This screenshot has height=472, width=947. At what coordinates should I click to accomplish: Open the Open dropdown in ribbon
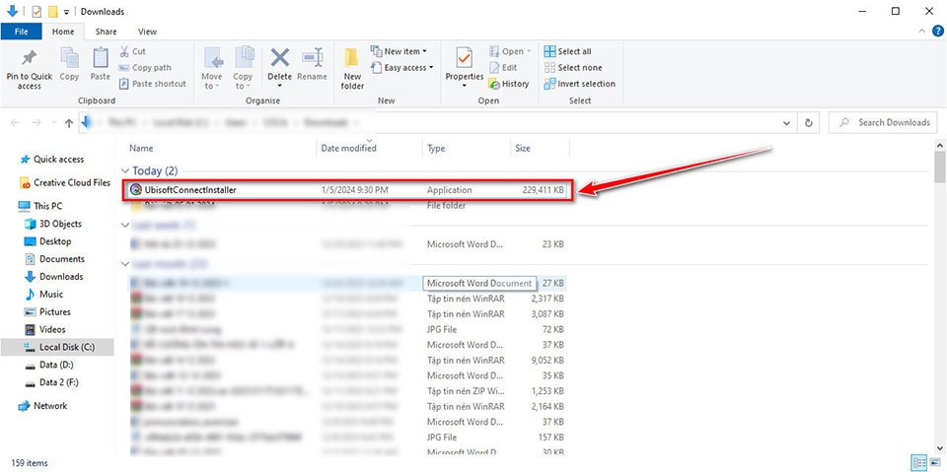510,51
